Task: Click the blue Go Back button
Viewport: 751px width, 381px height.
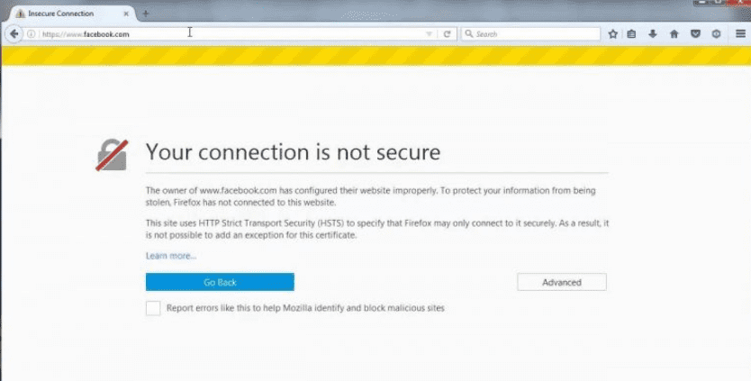Action: click(x=220, y=282)
